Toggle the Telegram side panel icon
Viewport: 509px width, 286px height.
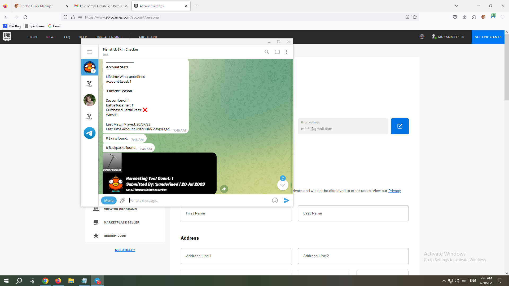pos(277,52)
